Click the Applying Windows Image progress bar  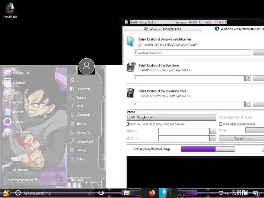208,149
